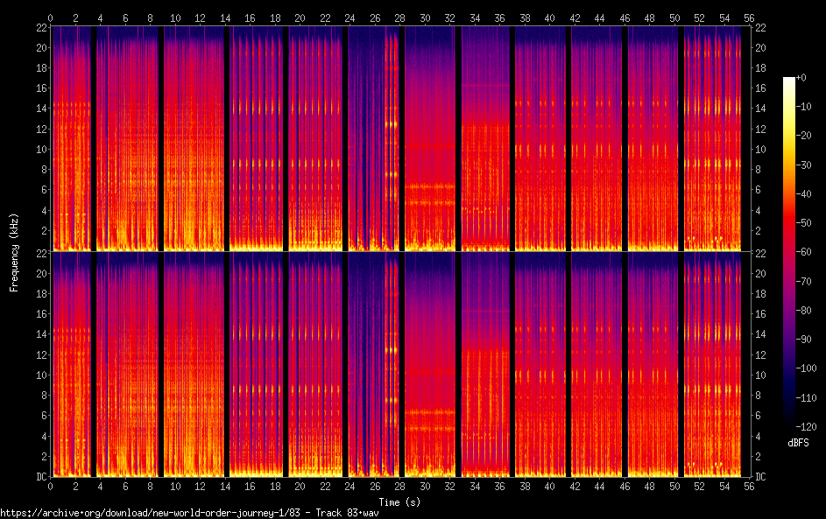Image resolution: width=826 pixels, height=519 pixels.
Task: Click the 30 tick on the top time axis
Action: 425,18
